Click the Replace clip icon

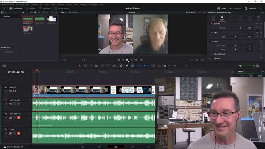coord(114,66)
